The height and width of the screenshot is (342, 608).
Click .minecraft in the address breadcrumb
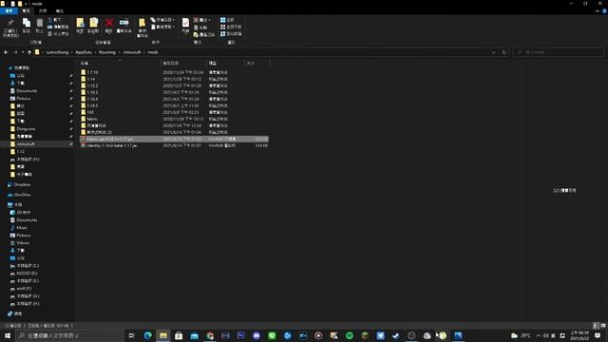(x=132, y=52)
